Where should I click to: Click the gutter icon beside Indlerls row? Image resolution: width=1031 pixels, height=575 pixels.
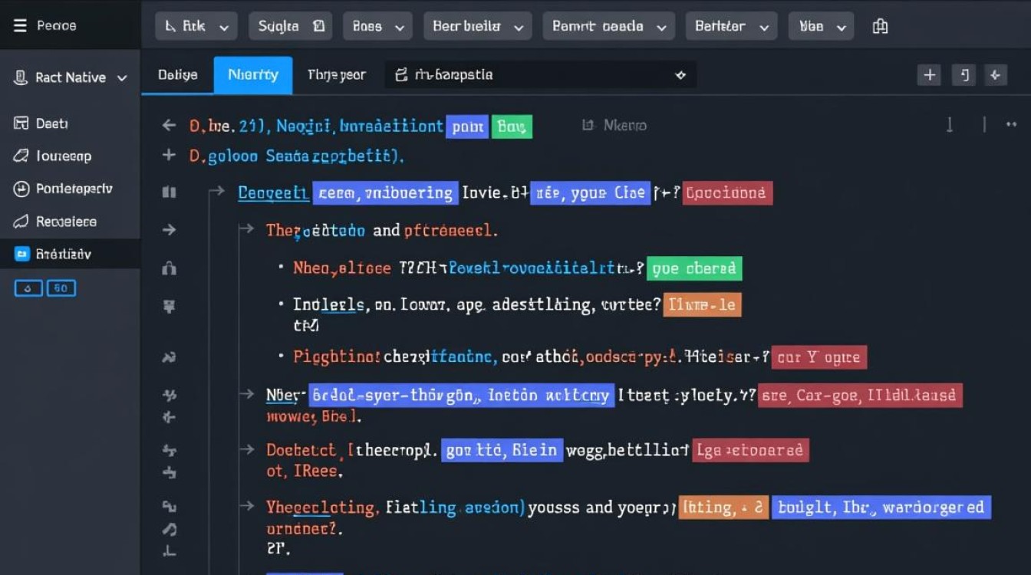tap(169, 307)
